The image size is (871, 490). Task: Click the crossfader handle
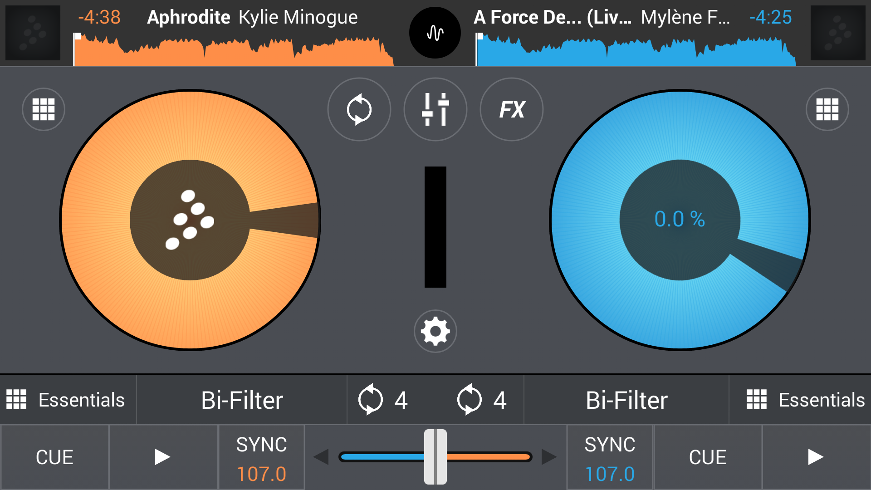click(435, 457)
